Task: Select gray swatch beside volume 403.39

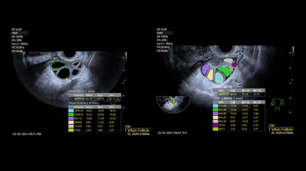Action: [x=216, y=121]
